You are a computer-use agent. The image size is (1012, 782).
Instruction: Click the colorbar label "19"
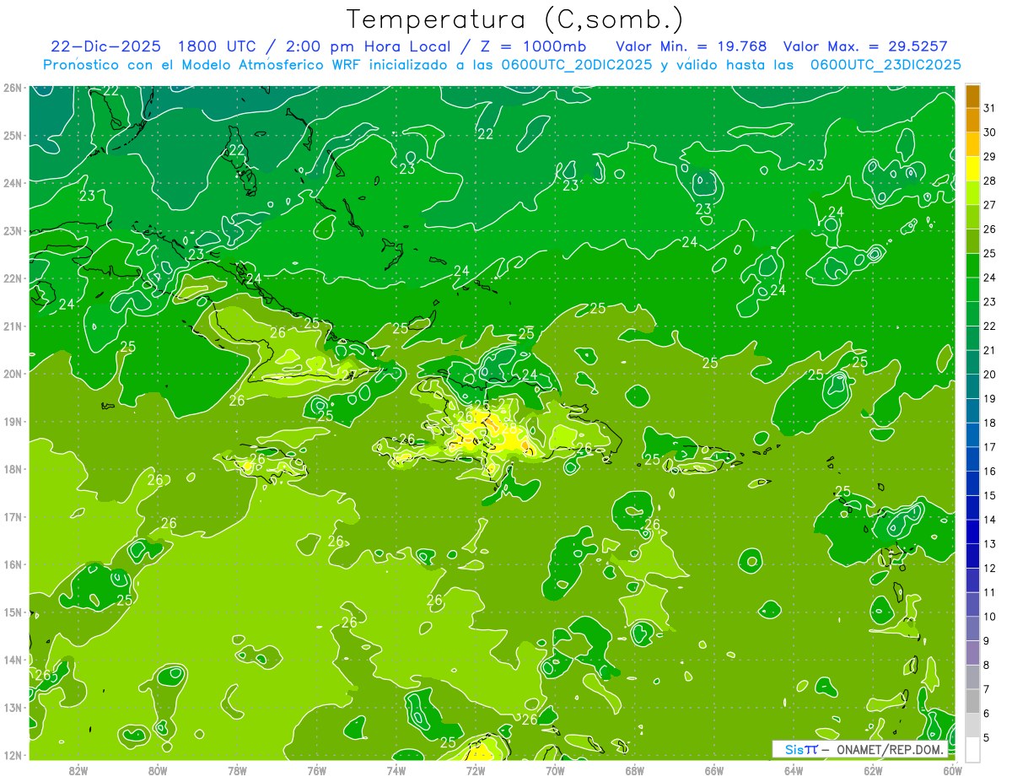click(x=990, y=398)
